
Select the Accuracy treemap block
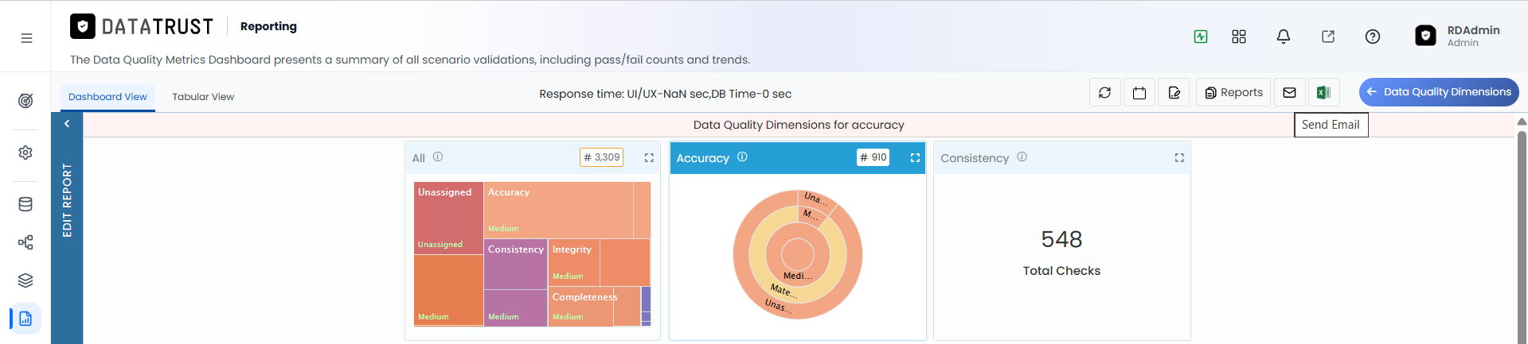point(558,211)
